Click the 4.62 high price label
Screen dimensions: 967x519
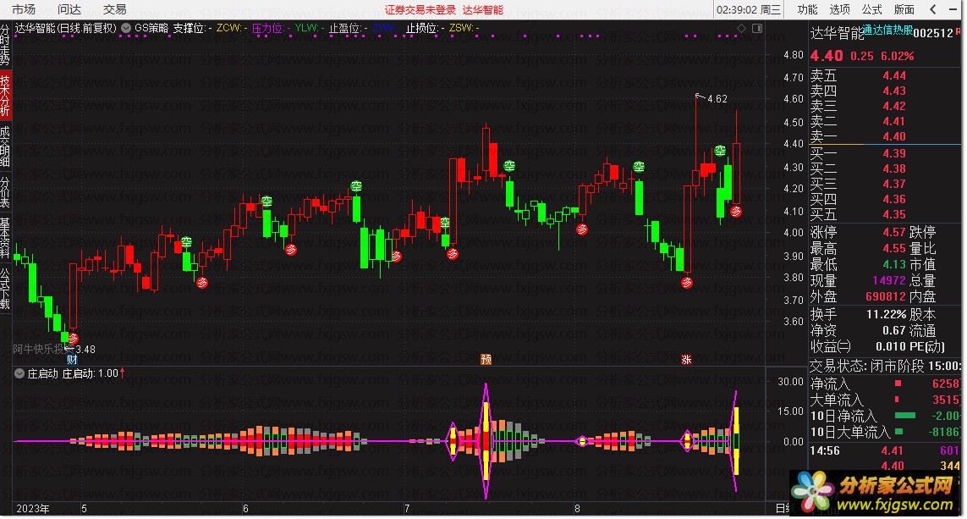[717, 99]
